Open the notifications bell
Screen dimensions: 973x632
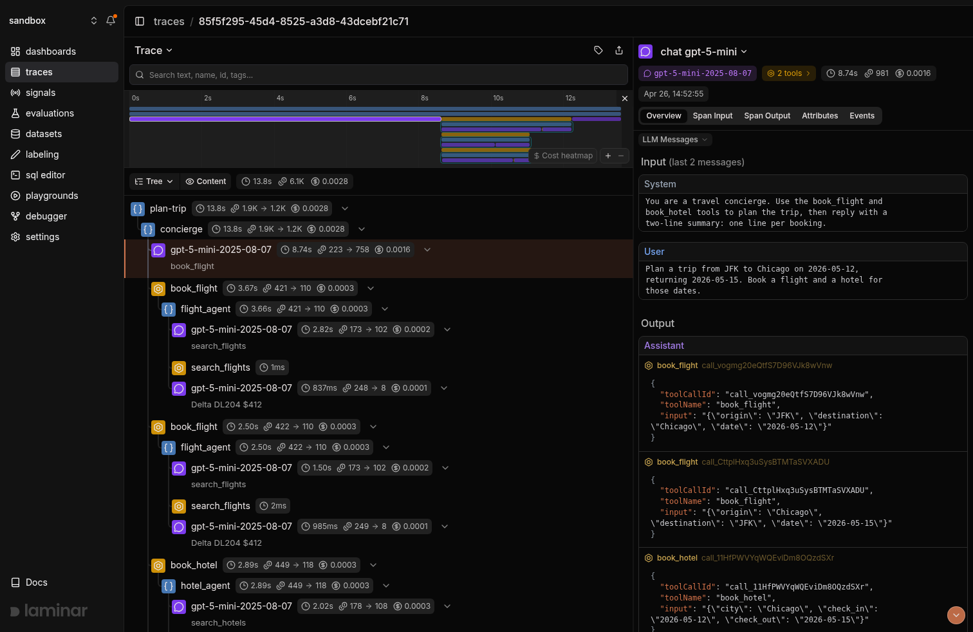click(x=111, y=21)
